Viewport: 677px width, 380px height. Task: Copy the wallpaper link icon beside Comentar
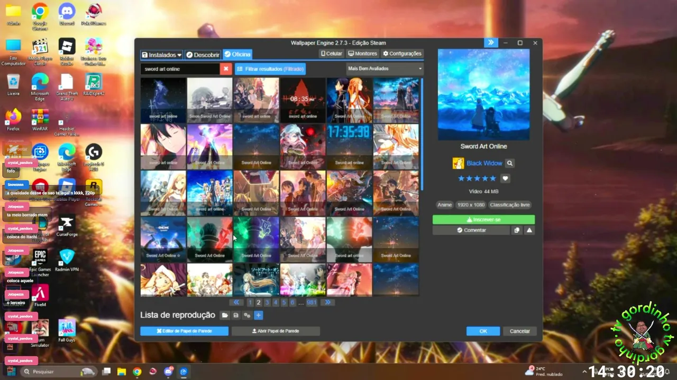click(x=517, y=230)
